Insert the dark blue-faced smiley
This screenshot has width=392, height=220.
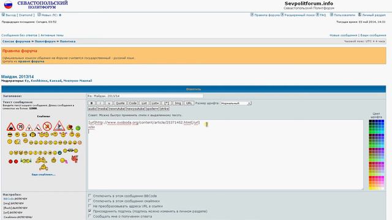coord(60,153)
